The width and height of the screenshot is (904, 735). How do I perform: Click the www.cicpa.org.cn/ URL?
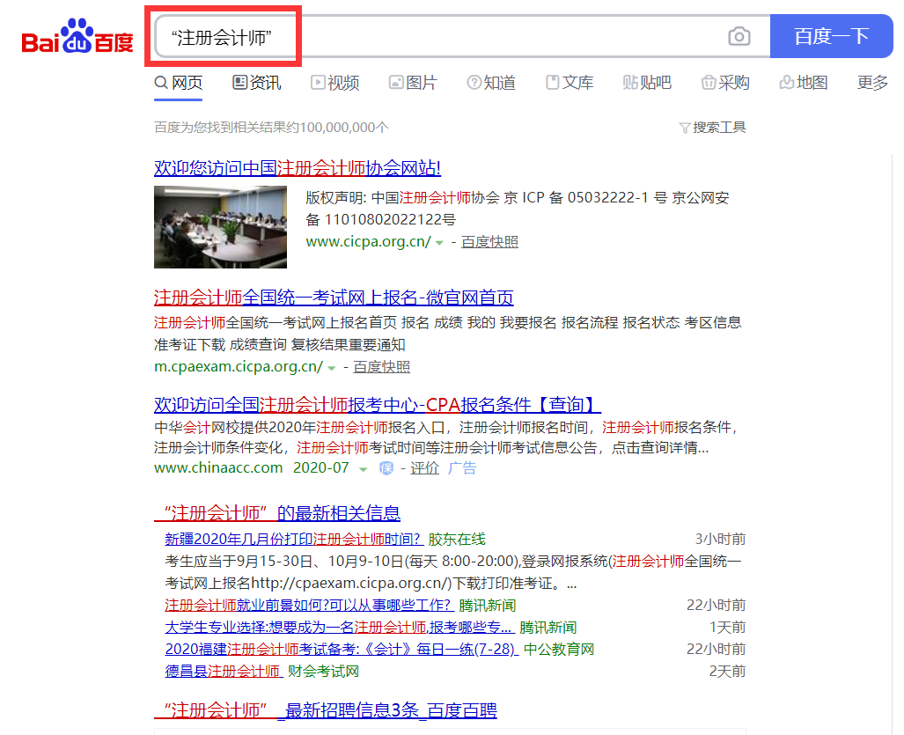pyautogui.click(x=369, y=241)
